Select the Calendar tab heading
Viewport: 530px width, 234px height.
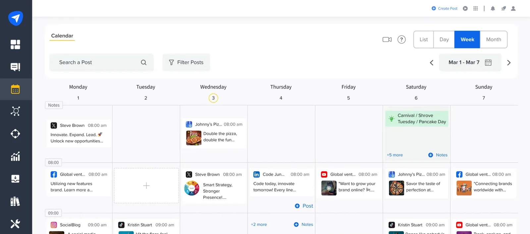62,36
